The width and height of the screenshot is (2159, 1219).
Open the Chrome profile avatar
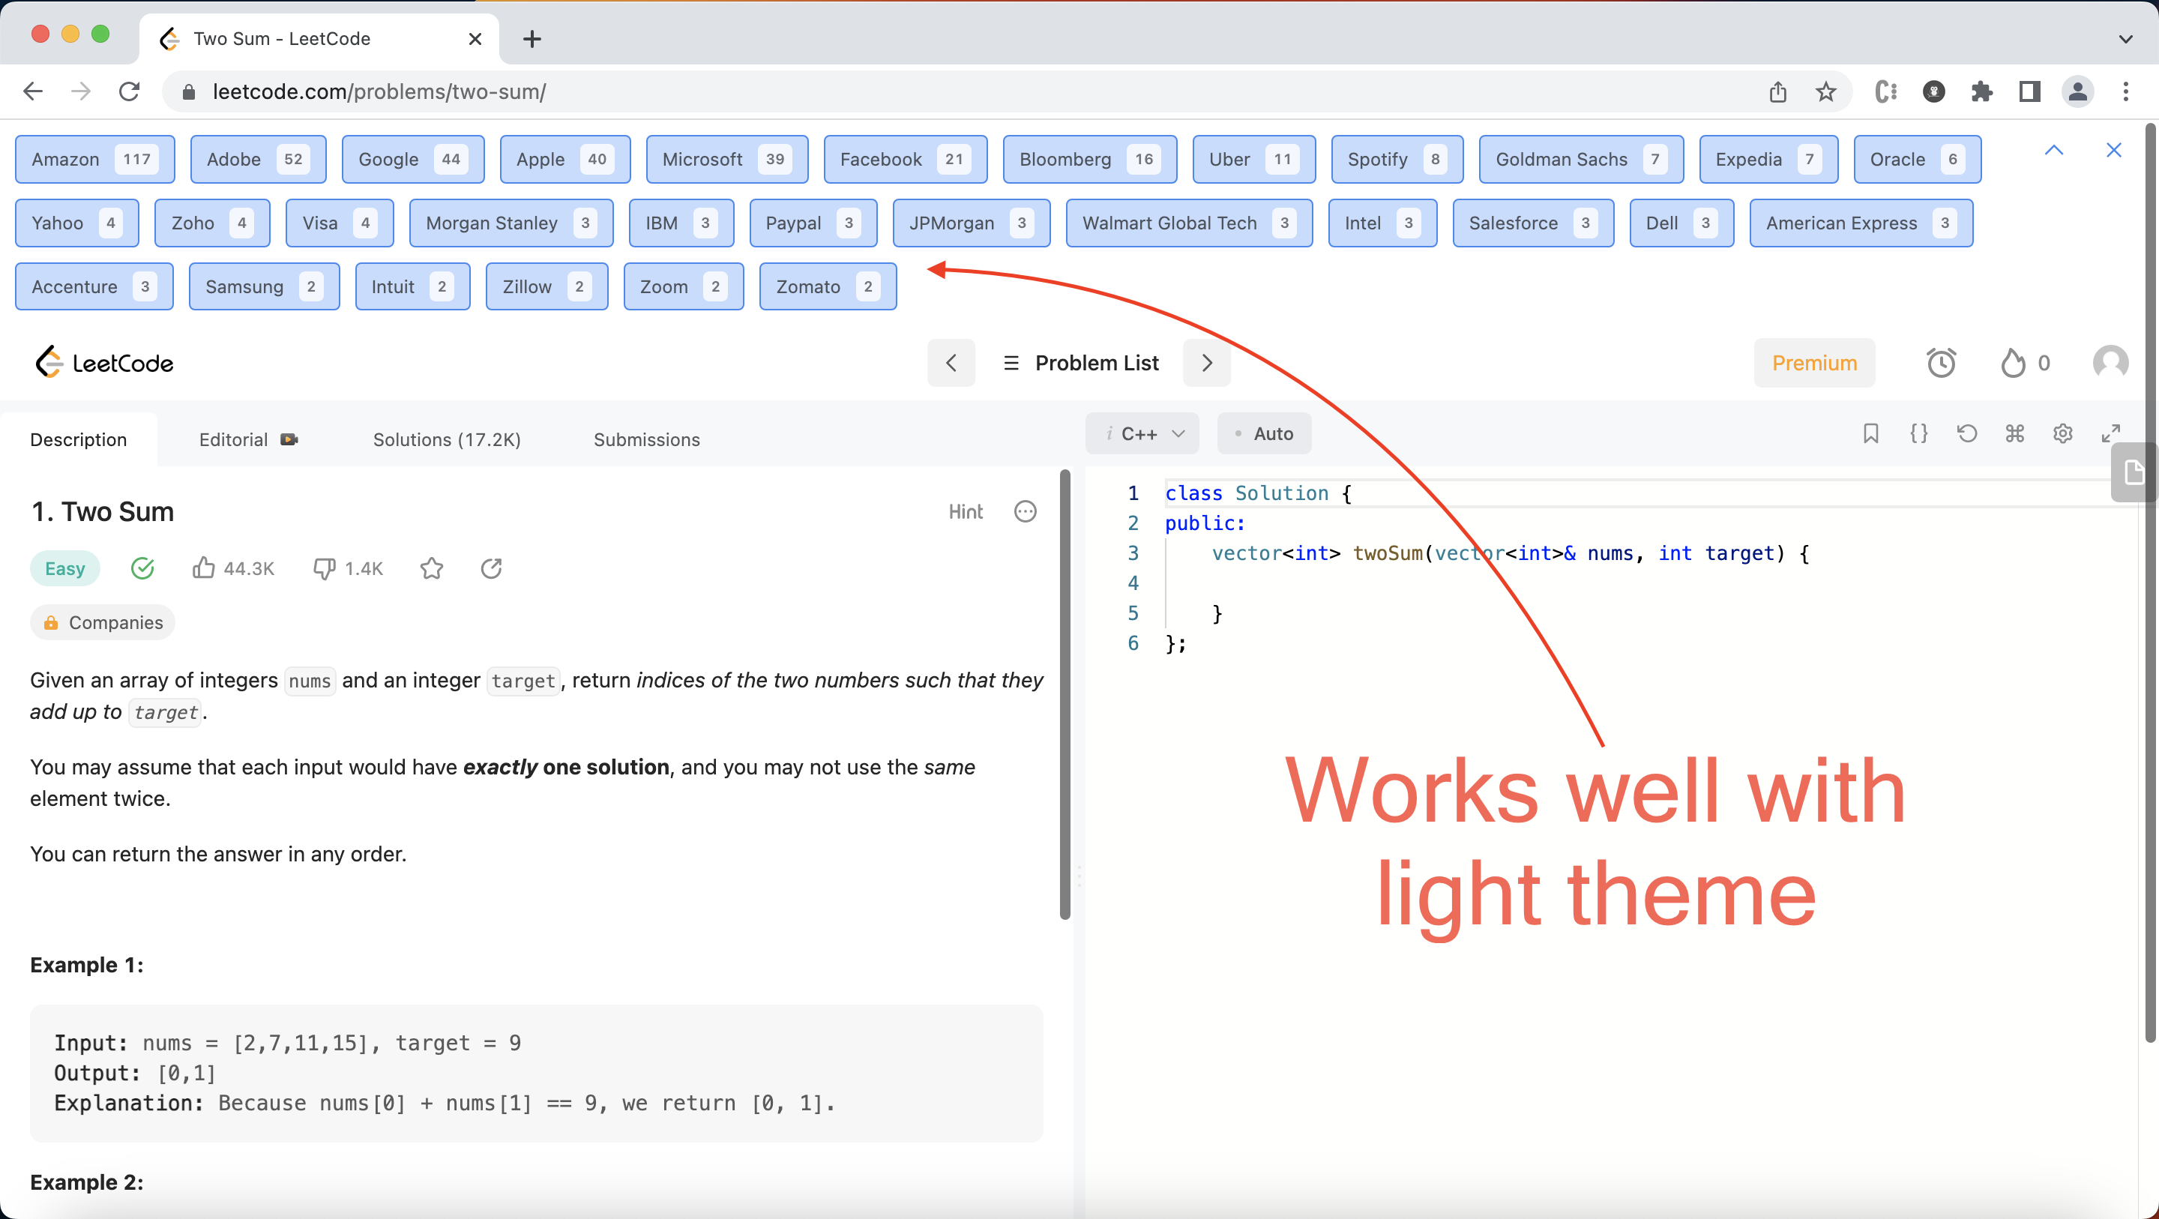tap(2079, 91)
